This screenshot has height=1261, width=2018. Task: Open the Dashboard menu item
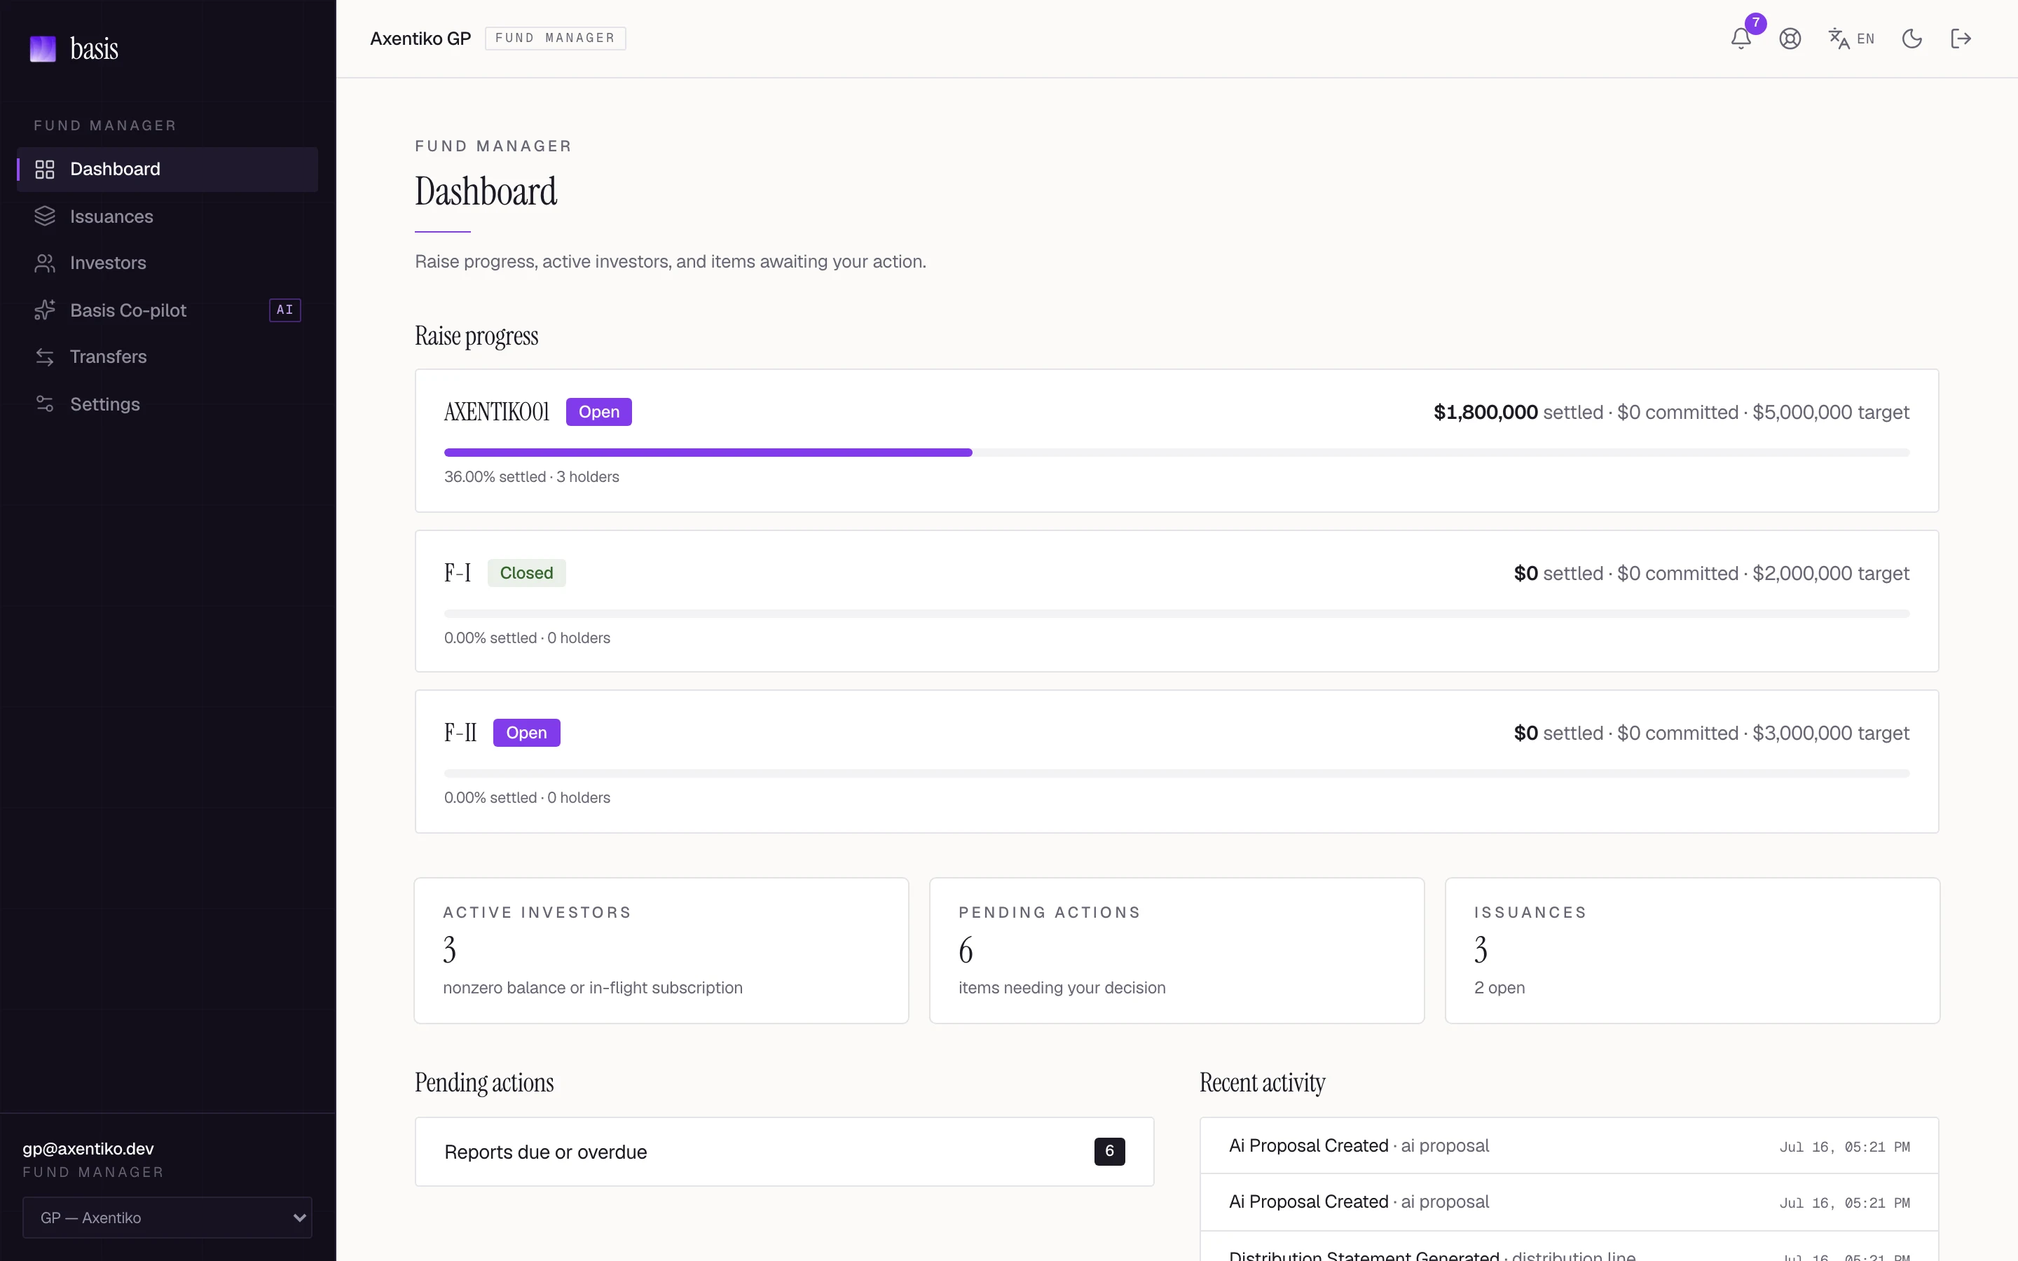[167, 170]
